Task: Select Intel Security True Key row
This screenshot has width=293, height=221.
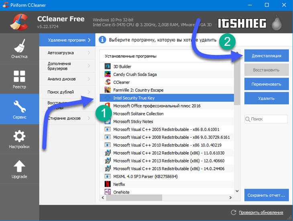Action: click(167, 98)
